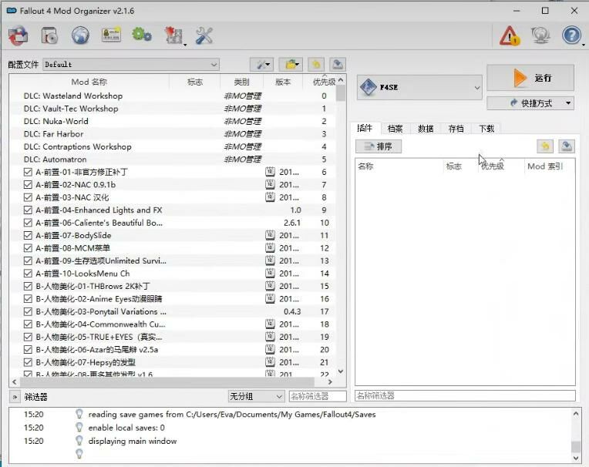Open settings wrench and screwdriver icon
This screenshot has width=589, height=467.
click(x=204, y=35)
